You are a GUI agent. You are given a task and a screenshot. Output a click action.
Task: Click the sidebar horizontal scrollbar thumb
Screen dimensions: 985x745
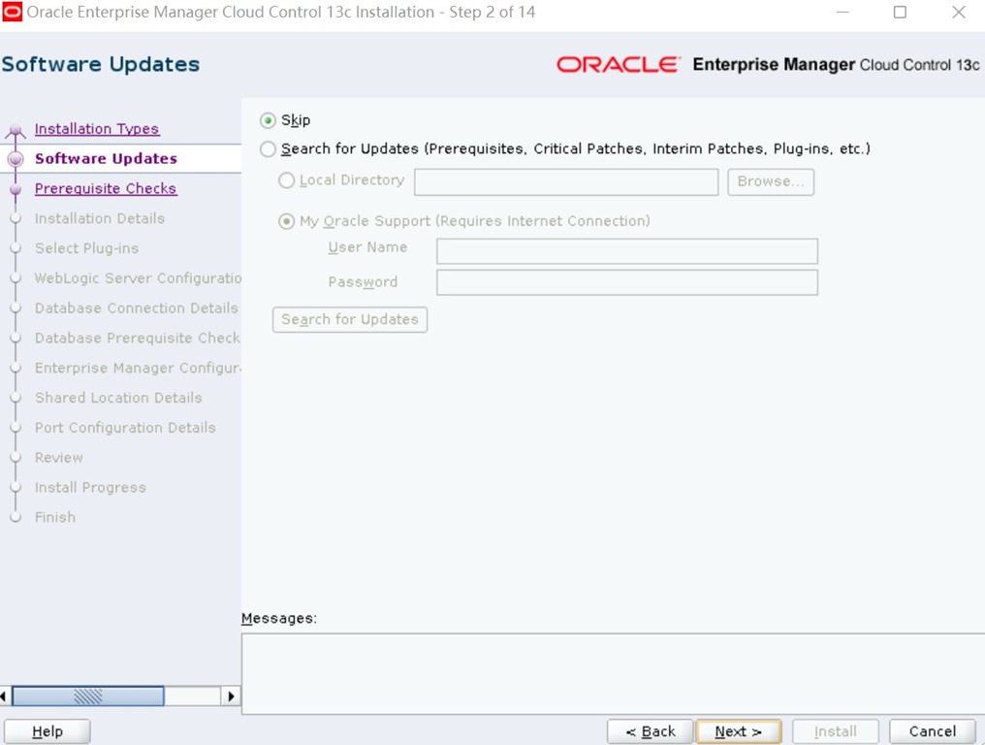[88, 696]
